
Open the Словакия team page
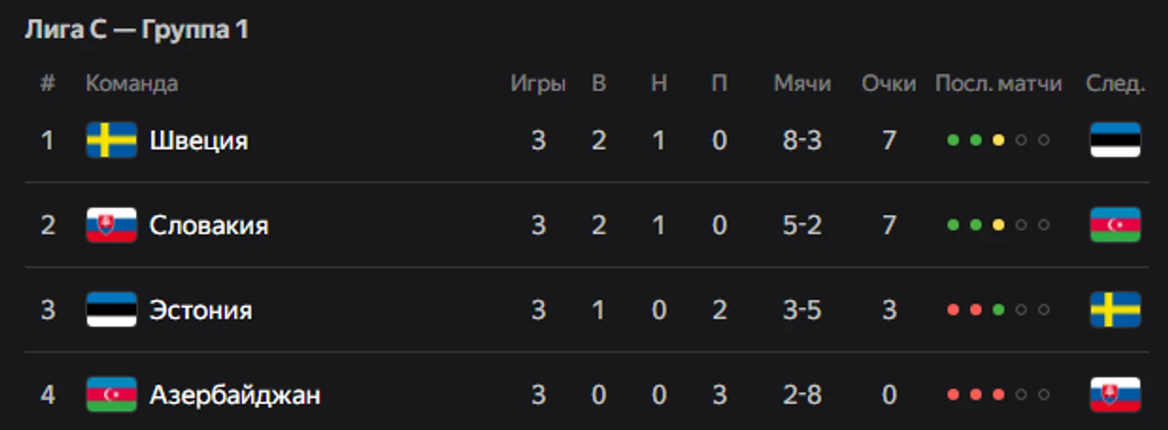coord(209,225)
